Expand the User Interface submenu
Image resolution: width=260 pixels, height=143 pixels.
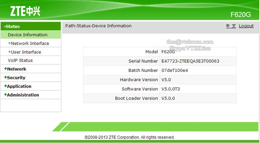(25, 52)
